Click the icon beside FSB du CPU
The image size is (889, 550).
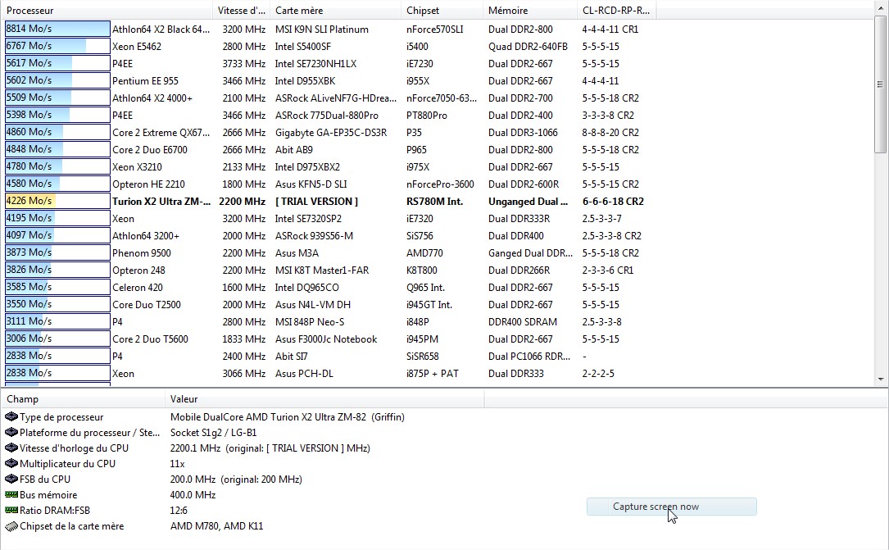11,480
